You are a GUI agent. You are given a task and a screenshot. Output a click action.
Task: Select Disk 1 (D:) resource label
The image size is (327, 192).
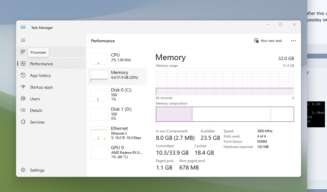pos(121,109)
